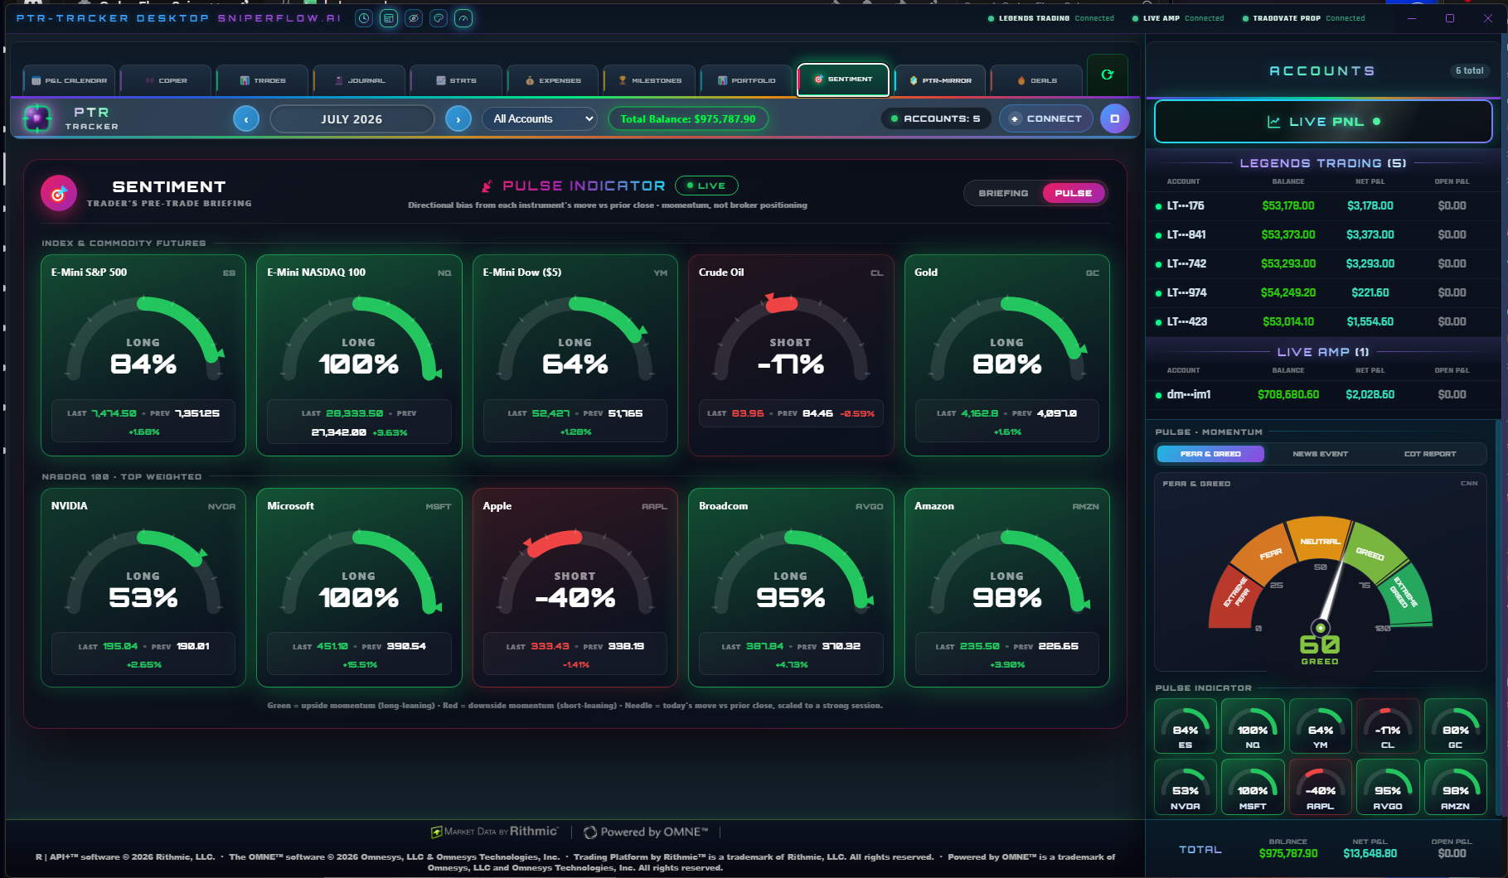Click the purple square button beside Connect
Screen dimensions: 1508x878
1114,118
